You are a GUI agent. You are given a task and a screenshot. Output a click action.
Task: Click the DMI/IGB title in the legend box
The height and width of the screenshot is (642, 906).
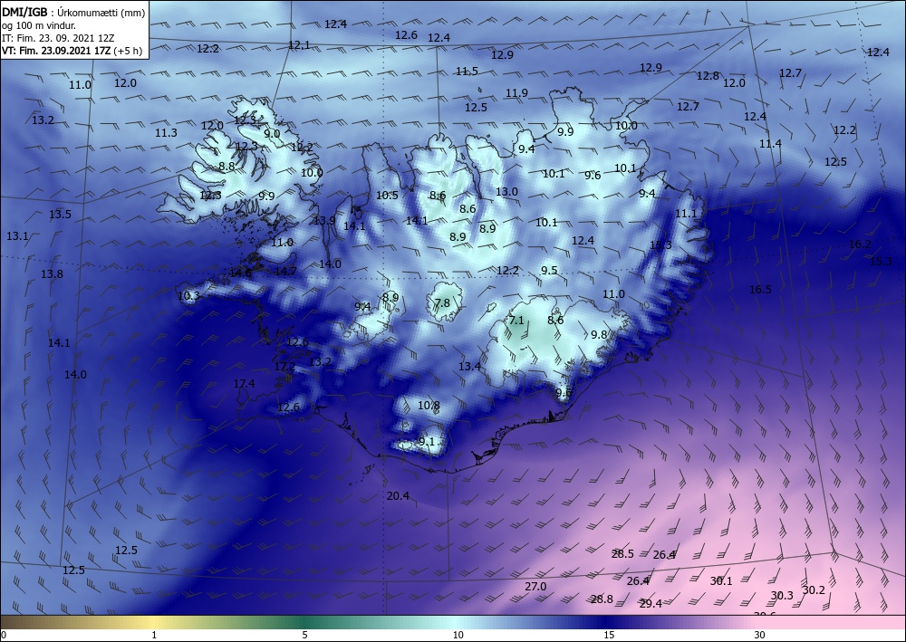pos(24,12)
